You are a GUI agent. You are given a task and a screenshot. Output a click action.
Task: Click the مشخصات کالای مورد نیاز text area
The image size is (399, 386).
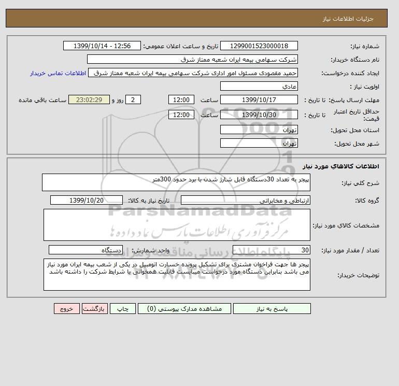(x=177, y=225)
